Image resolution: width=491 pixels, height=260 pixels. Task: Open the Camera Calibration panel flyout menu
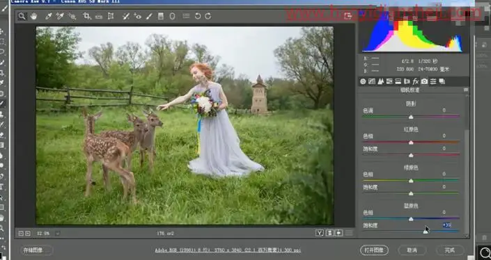[x=466, y=90]
